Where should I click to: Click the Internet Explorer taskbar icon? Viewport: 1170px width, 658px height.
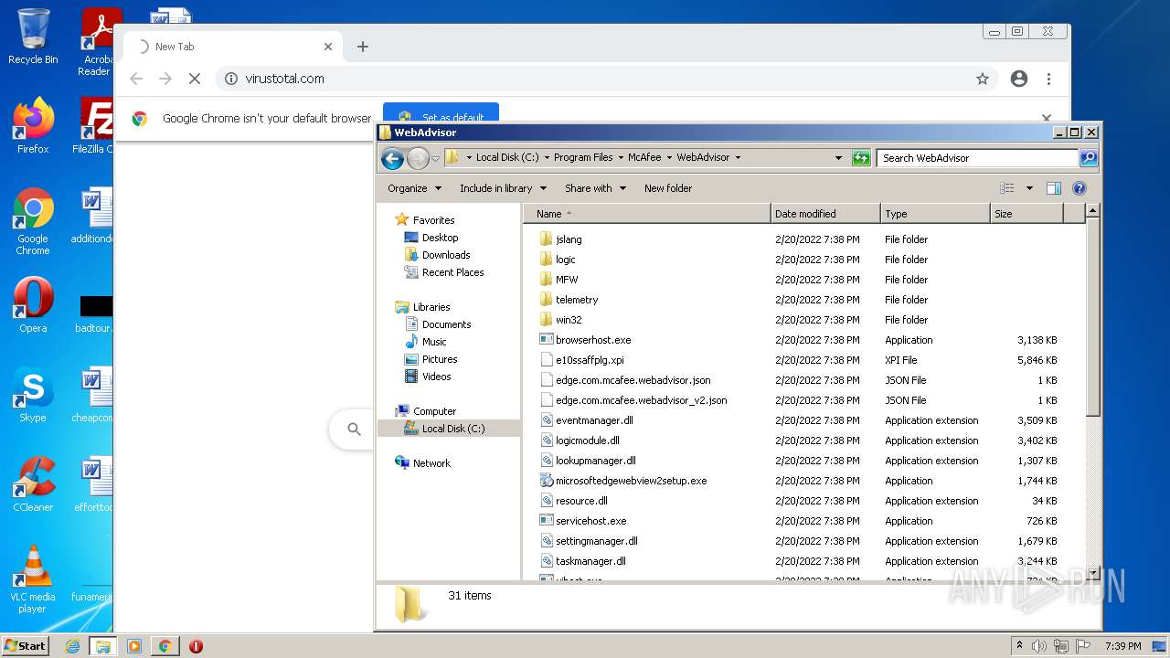[72, 646]
